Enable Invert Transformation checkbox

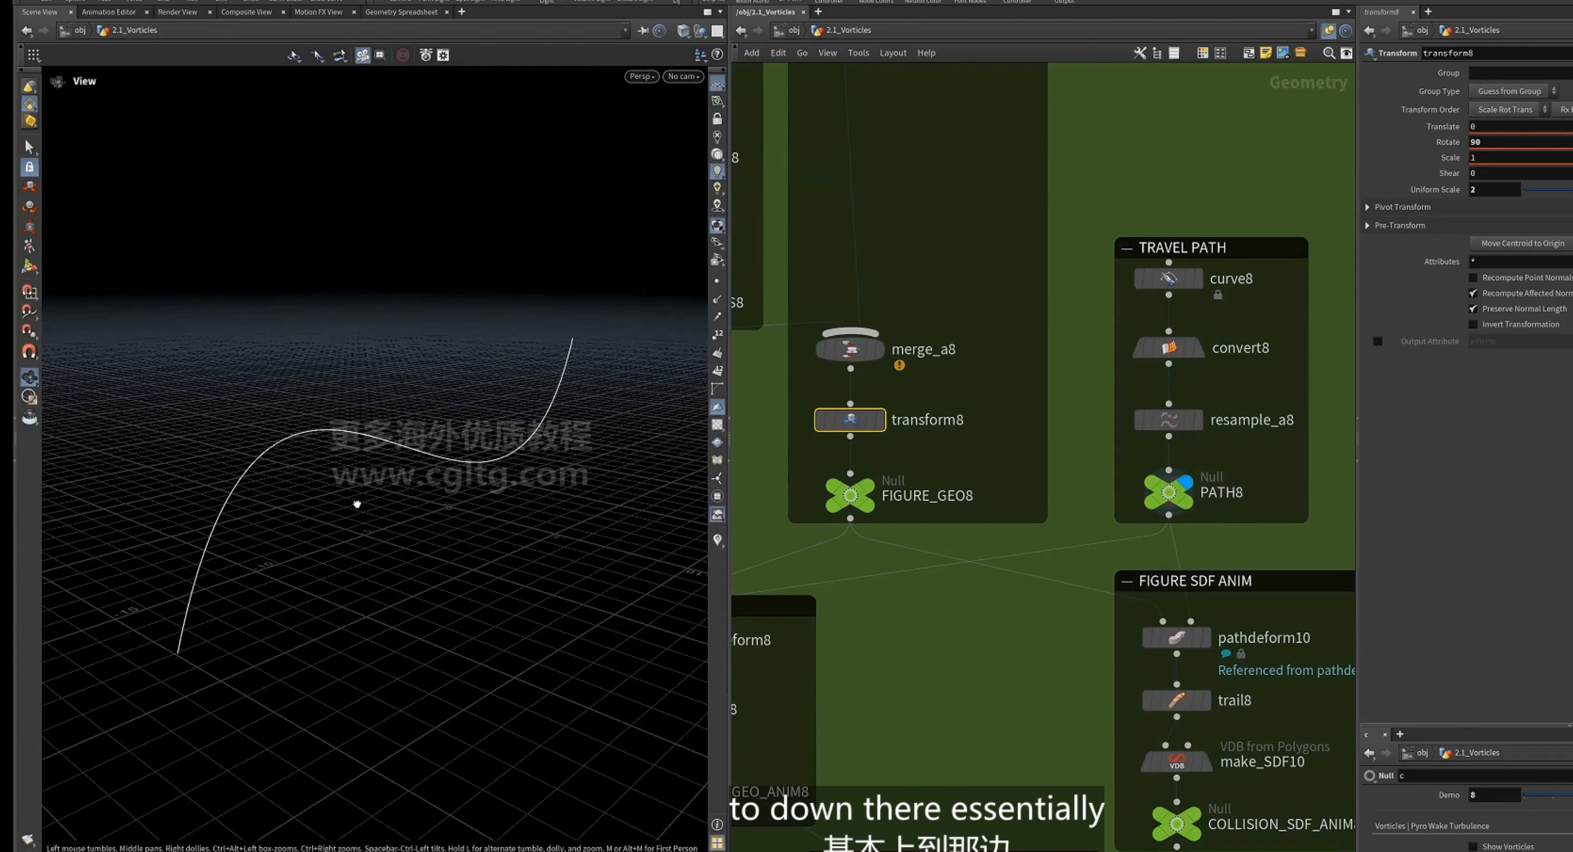pyautogui.click(x=1472, y=325)
